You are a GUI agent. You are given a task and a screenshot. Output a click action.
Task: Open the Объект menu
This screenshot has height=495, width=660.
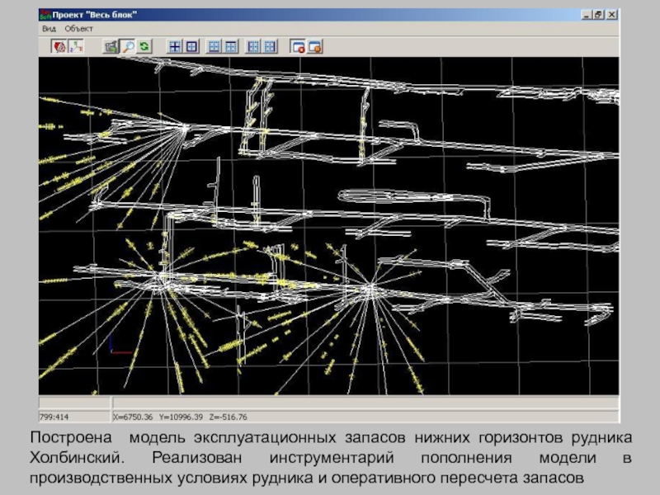[79, 28]
